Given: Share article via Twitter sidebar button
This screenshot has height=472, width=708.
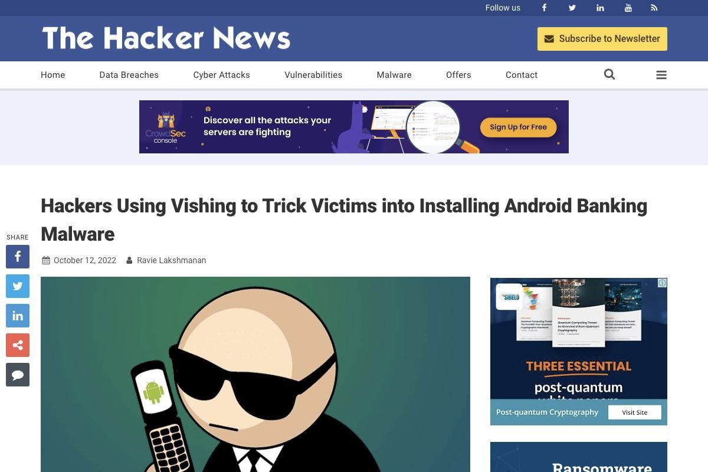Looking at the screenshot, I should click(18, 286).
